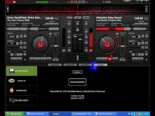Pause the right deck with the pause button

tap(104, 59)
